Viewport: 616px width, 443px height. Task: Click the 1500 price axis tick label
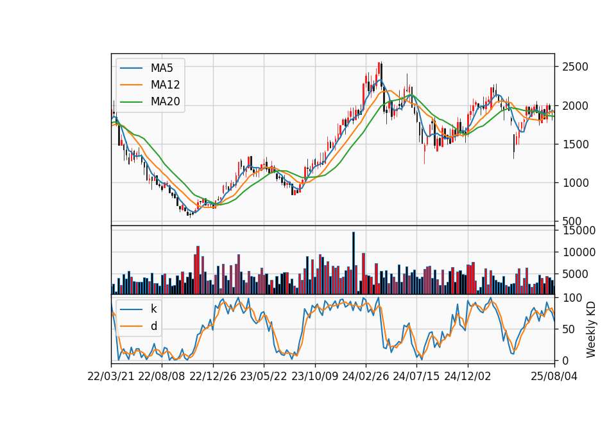pyautogui.click(x=575, y=144)
